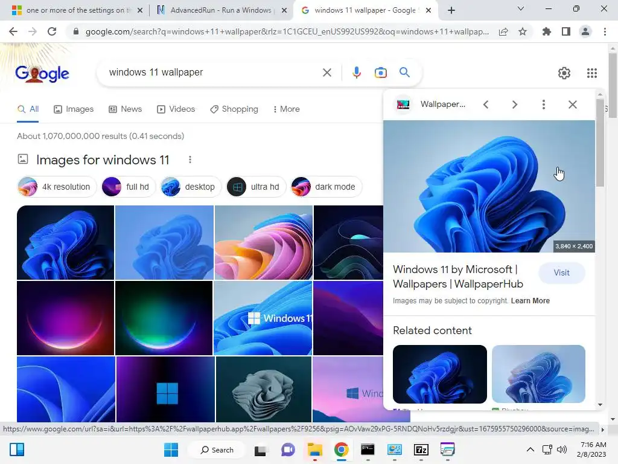Open Windows Widgets from the taskbar
Viewport: 618px width, 464px height.
click(17, 449)
